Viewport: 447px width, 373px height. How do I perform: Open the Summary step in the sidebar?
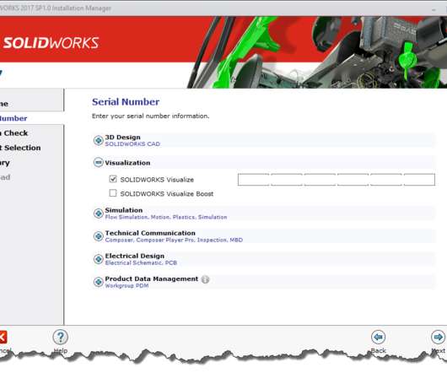(5, 163)
